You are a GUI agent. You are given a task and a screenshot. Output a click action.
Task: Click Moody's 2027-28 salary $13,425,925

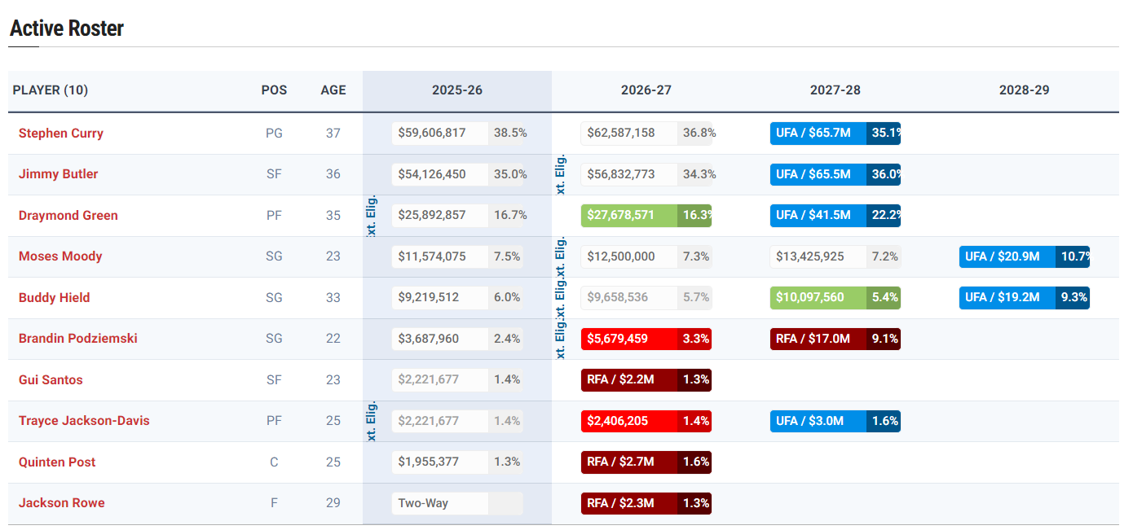pyautogui.click(x=818, y=256)
